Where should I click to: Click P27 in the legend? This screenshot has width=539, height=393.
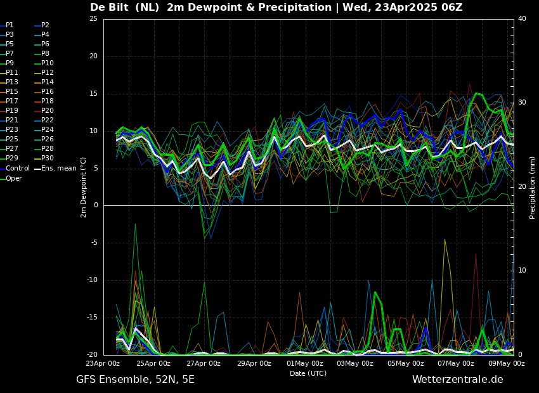[10, 149]
